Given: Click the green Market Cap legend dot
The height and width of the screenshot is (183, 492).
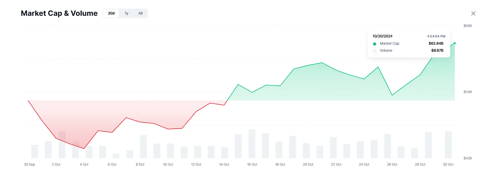Looking at the screenshot, I should pyautogui.click(x=375, y=44).
